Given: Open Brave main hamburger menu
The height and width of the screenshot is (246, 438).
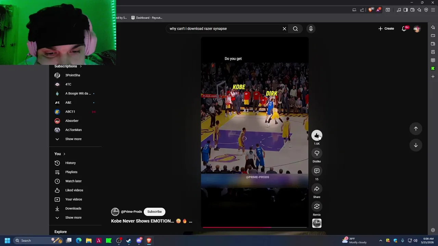Looking at the screenshot, I should tap(433, 10).
